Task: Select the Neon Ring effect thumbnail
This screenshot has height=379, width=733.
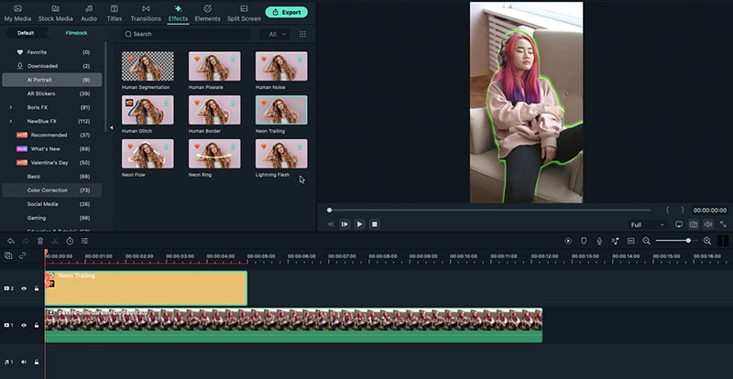Action: (x=214, y=153)
